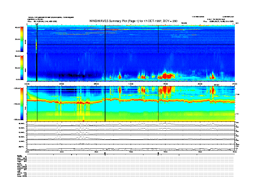Click the "12:00" label under the RAD1 spectrogram
Screen dimensions: 253x195
point(131,84)
